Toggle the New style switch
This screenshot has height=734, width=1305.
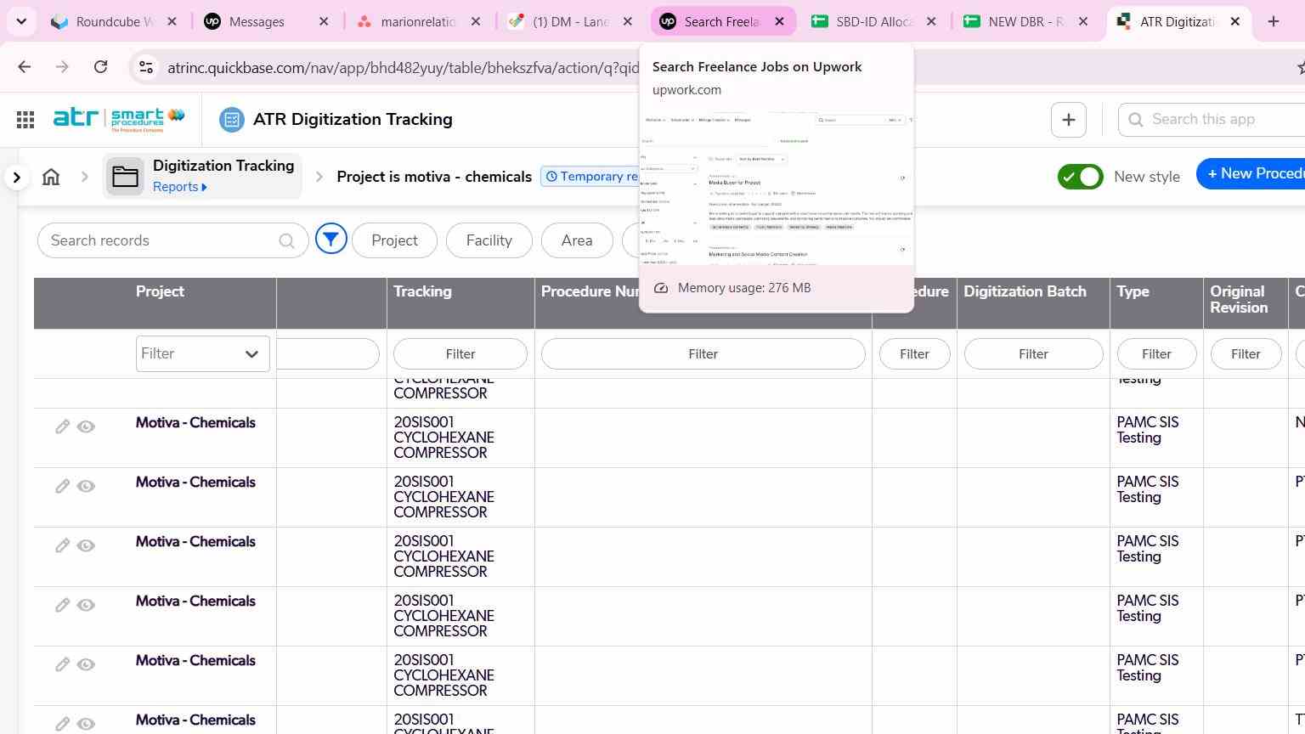pos(1080,177)
